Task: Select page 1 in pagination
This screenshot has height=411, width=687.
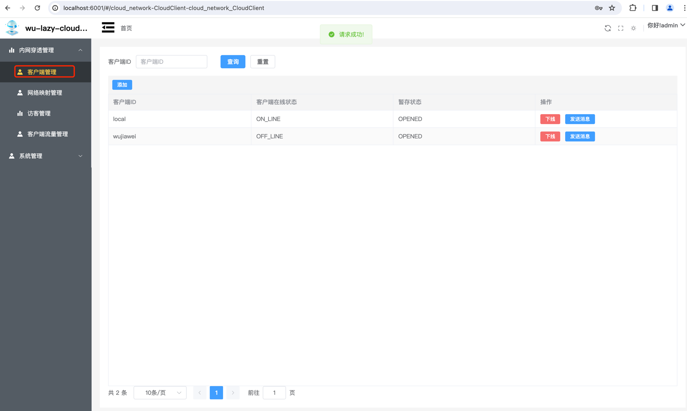Action: [x=216, y=392]
